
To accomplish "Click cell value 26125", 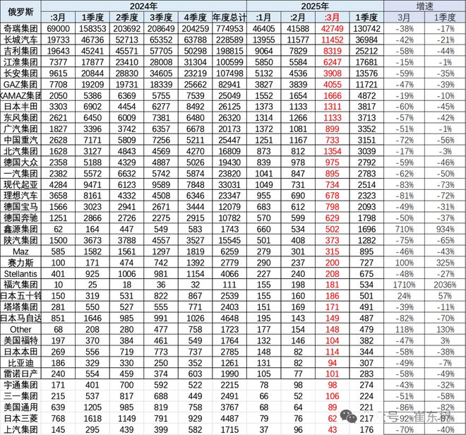I will point(229,107).
